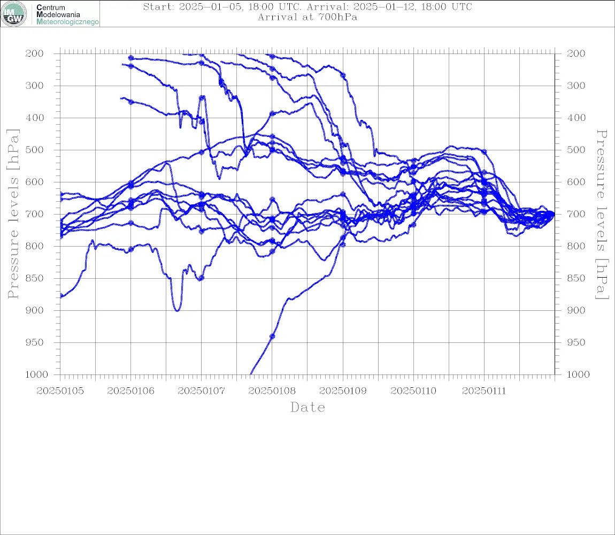Click trajectory start marker near 875 hPa on 20250105
615x535 pixels.
coord(61,296)
